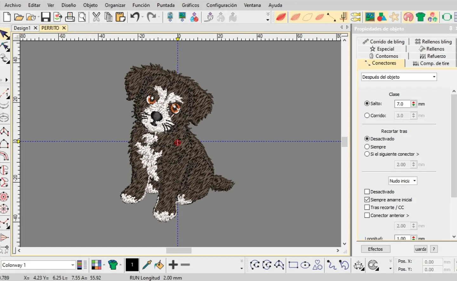Open redo history dropdown arrow
Image resolution: width=457 pixels, height=281 pixels.
coord(159,17)
